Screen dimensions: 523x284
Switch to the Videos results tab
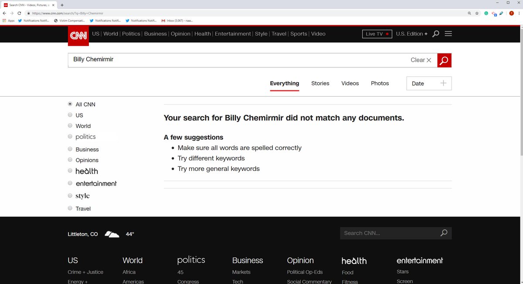tap(350, 84)
